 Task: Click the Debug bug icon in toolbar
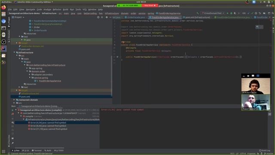pyautogui.click(x=231, y=13)
